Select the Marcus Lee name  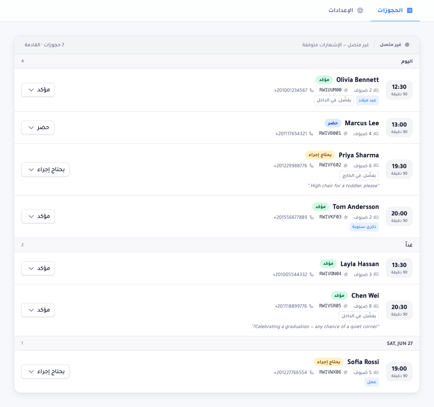(362, 123)
